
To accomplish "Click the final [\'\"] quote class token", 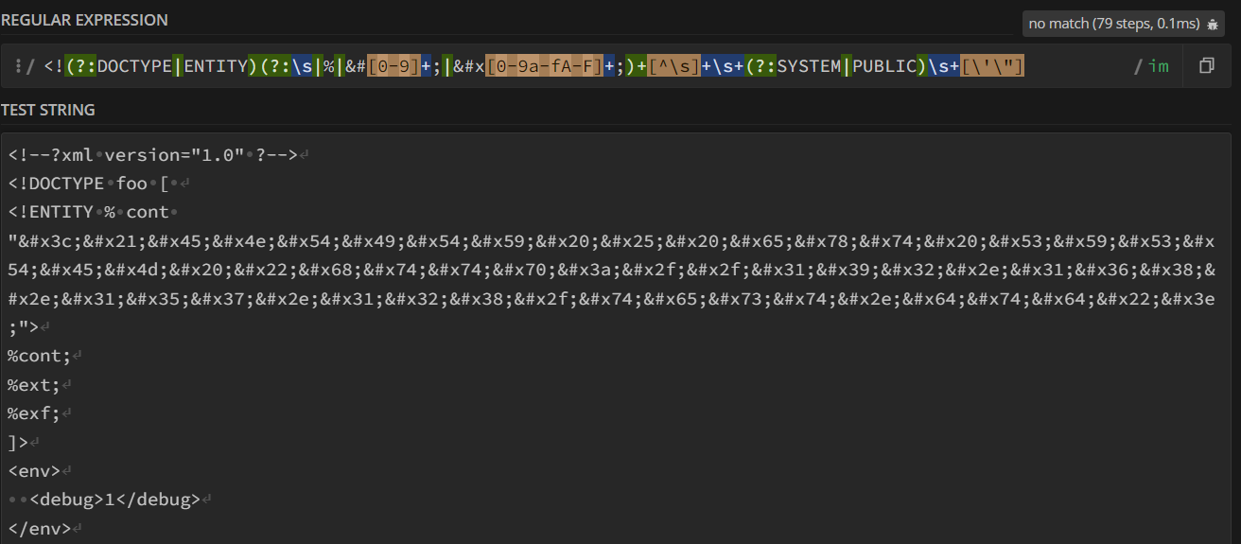I will click(992, 66).
